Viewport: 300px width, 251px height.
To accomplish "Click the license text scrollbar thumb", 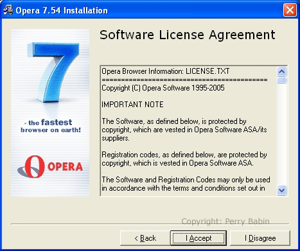I will [x=281, y=80].
